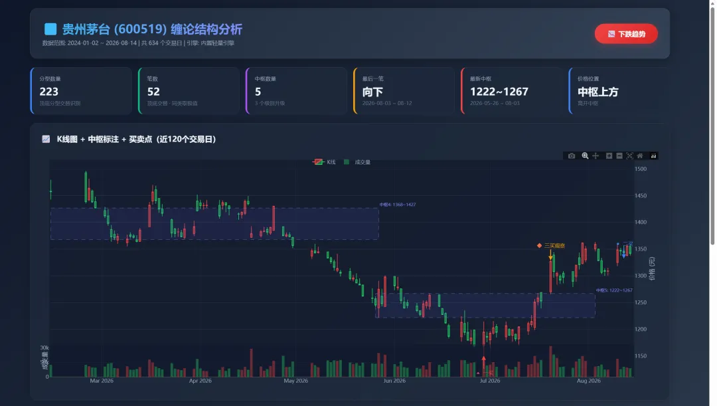Viewport: 717px width, 406px height.
Task: Click the 中枢5: 1222~1267 annotation label
Action: [614, 290]
